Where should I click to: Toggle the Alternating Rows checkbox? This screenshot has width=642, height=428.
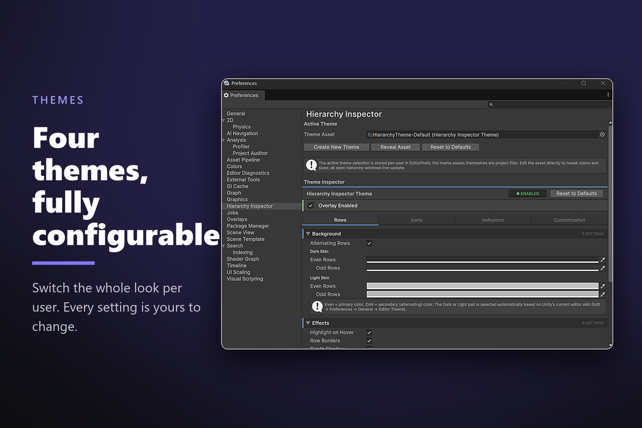click(369, 243)
